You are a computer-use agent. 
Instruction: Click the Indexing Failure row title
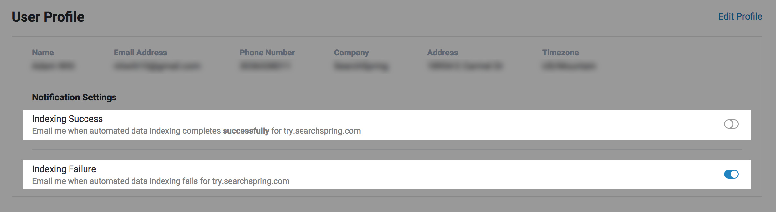point(64,169)
